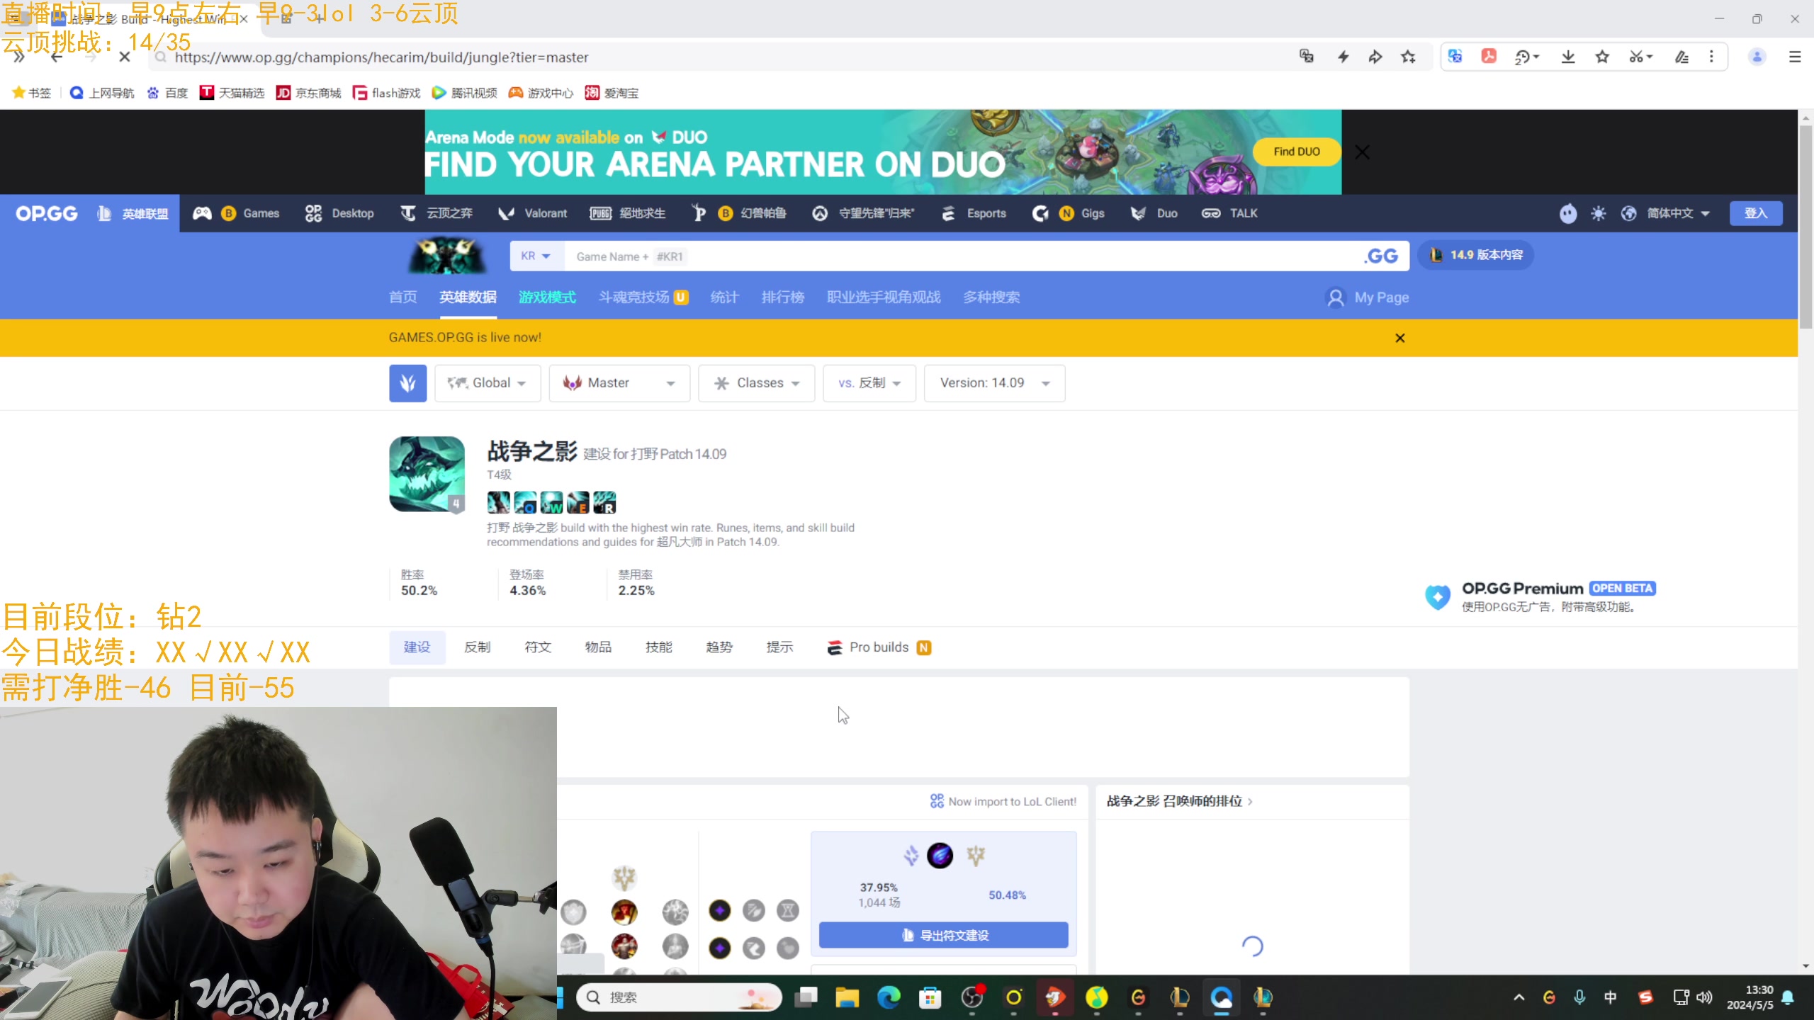Open the scissors screenshot tool
Viewport: 1814px width, 1020px height.
click(x=1635, y=57)
